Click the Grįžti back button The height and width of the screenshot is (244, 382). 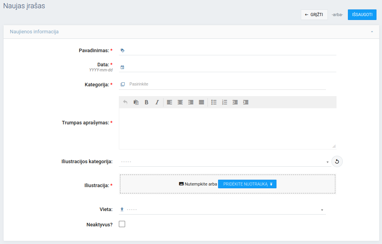(314, 15)
